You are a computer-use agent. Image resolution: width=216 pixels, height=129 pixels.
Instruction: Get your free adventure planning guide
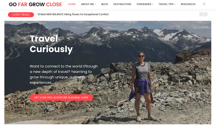(61, 97)
